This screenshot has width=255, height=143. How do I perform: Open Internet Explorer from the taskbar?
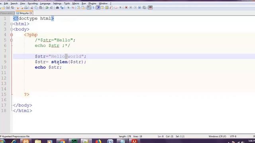[x=14, y=141]
